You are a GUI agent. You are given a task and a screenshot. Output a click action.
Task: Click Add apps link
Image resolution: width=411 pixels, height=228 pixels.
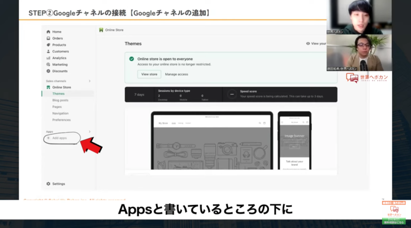(x=59, y=138)
